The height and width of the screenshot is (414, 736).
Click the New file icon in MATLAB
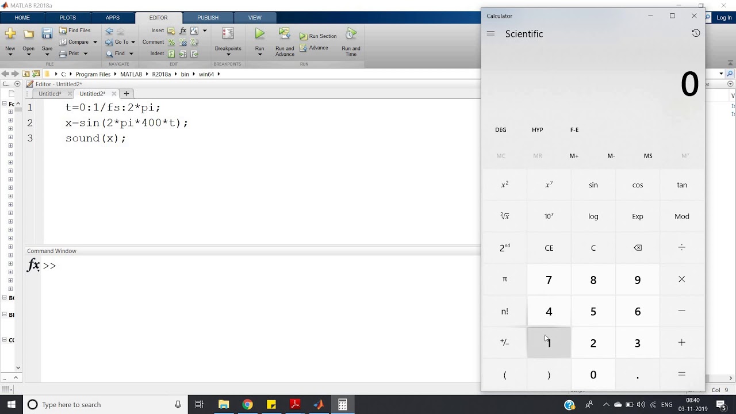(10, 34)
